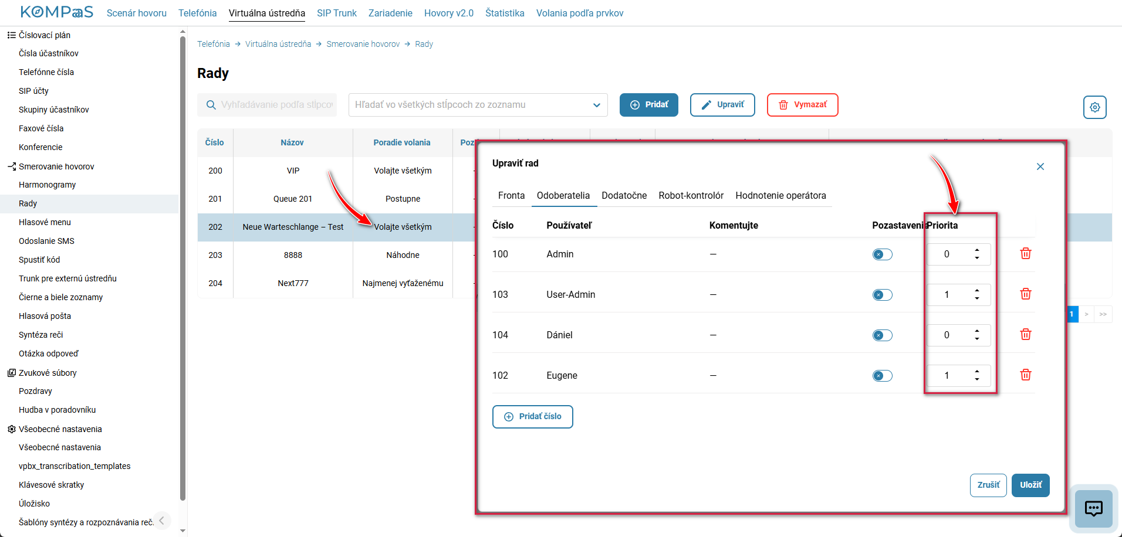Screen dimensions: 1122x537
Task: Click the Všeobecné nastavenia gear icon
Action: click(x=11, y=429)
